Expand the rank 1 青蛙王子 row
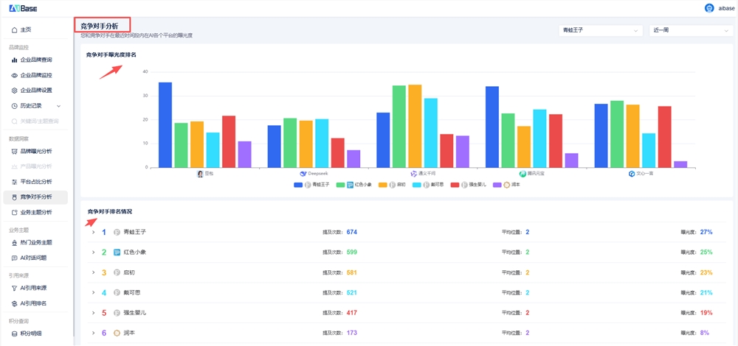This screenshot has width=738, height=346. 93,232
